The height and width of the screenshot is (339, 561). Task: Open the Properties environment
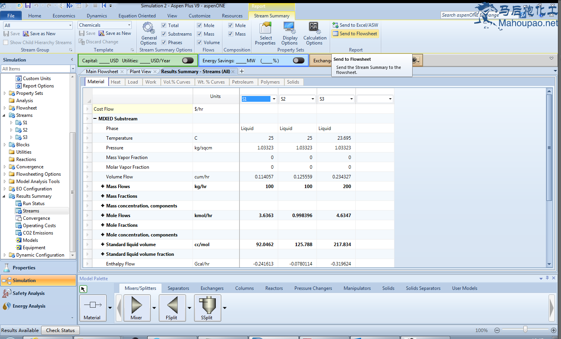[38, 268]
